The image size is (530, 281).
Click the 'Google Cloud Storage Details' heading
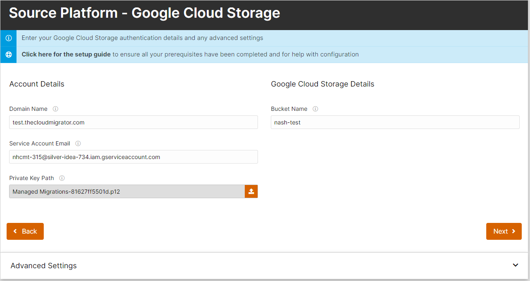[323, 84]
